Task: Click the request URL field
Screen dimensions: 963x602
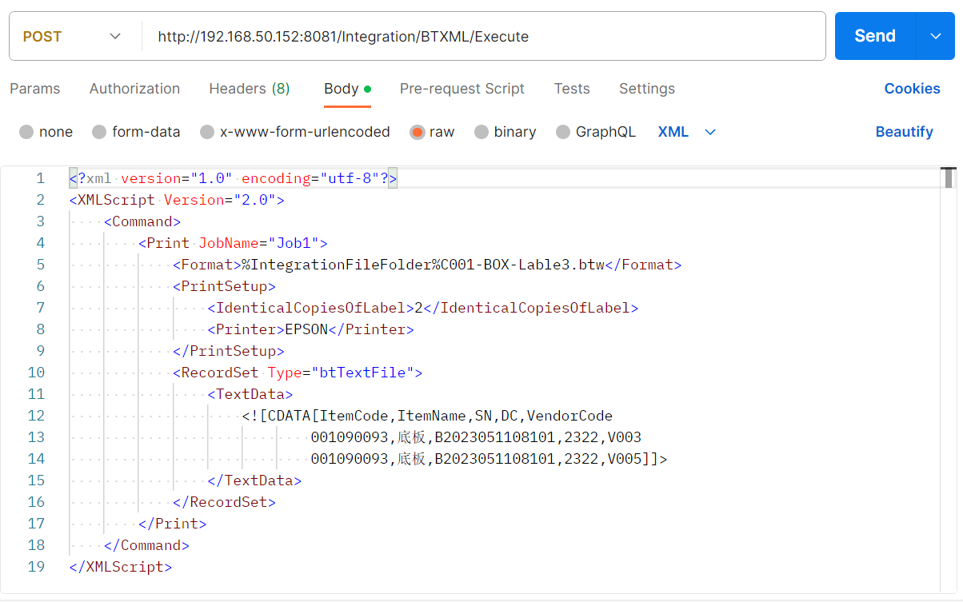Action: click(480, 36)
